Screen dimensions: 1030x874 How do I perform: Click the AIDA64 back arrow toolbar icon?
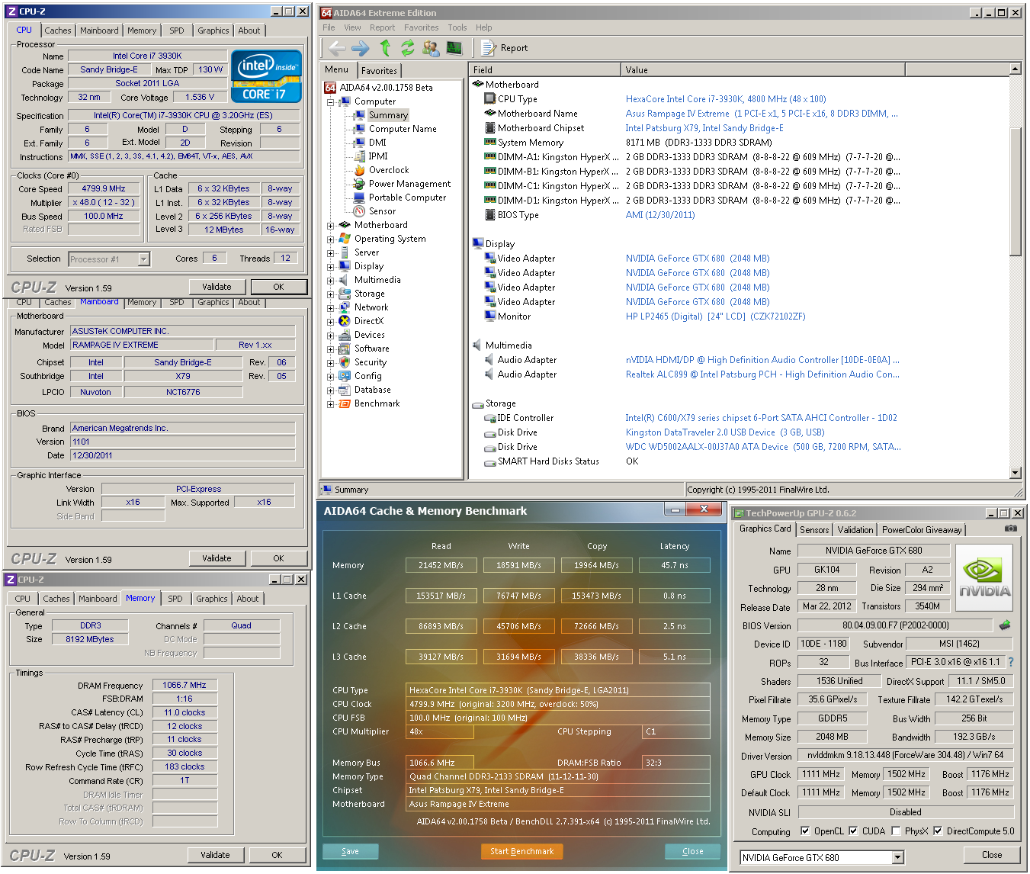tap(337, 48)
